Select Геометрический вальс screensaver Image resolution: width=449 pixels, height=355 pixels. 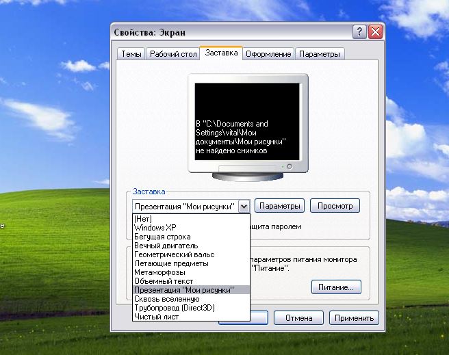click(x=191, y=254)
